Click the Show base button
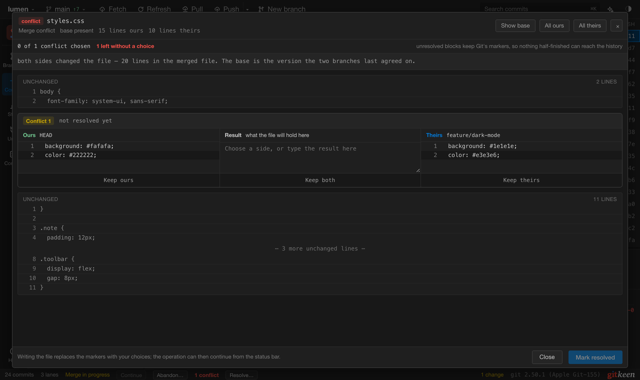 point(515,25)
